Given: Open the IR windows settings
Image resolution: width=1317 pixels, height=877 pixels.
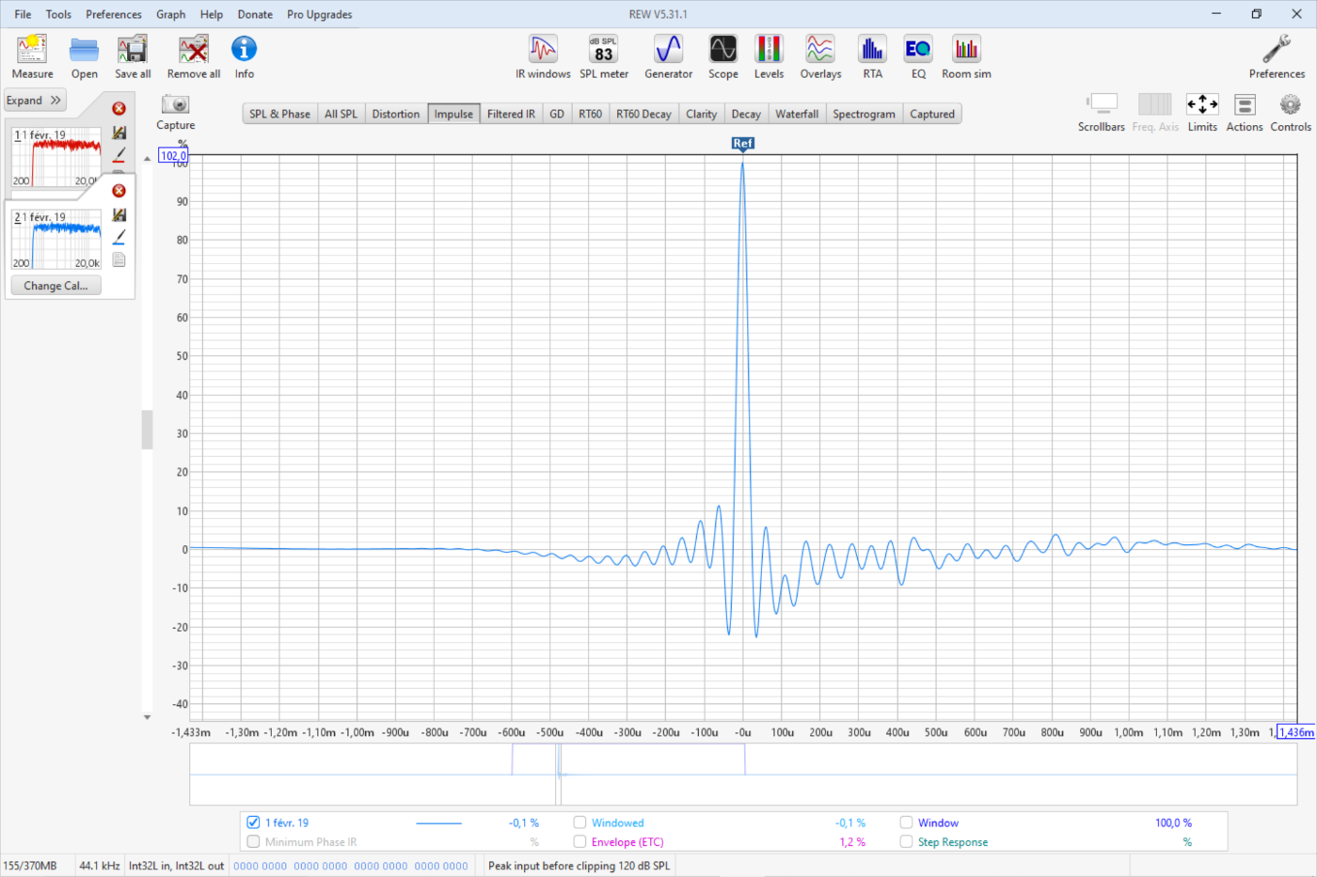Looking at the screenshot, I should click(x=543, y=55).
